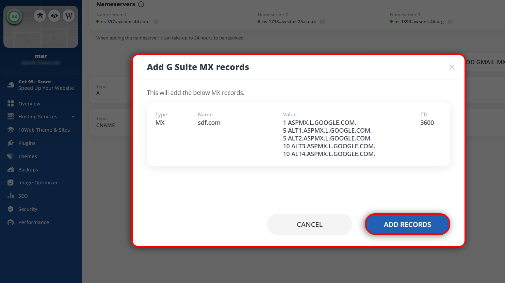Open the WordPress admin icon
The image size is (505, 283).
pos(69,16)
